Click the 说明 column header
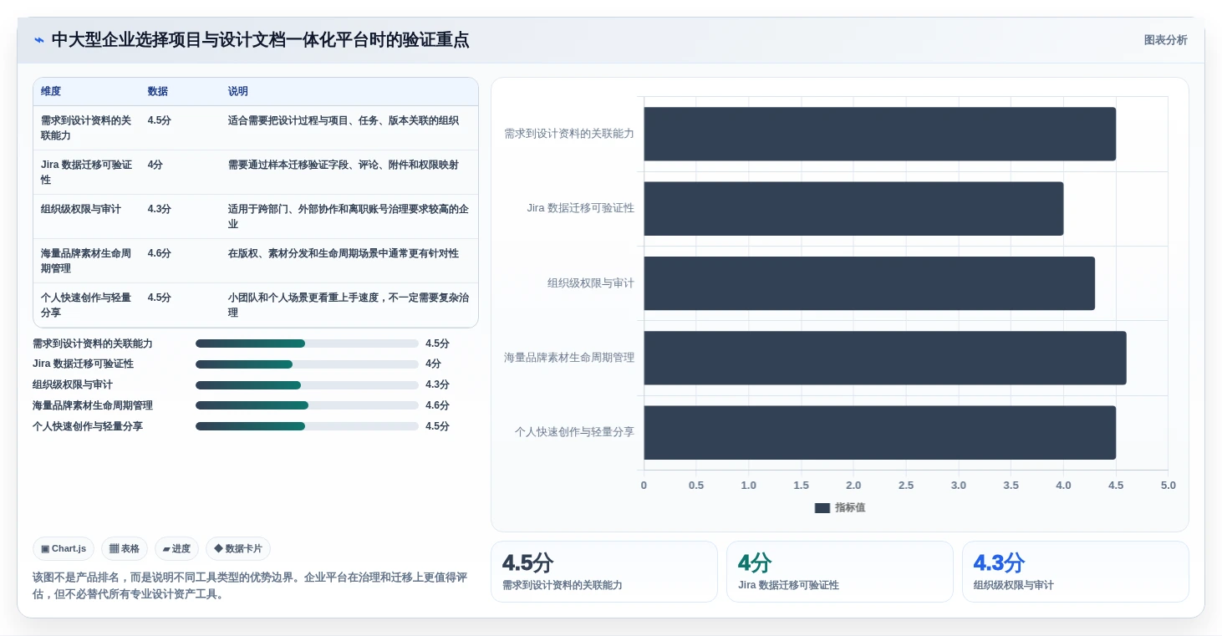 [x=238, y=91]
